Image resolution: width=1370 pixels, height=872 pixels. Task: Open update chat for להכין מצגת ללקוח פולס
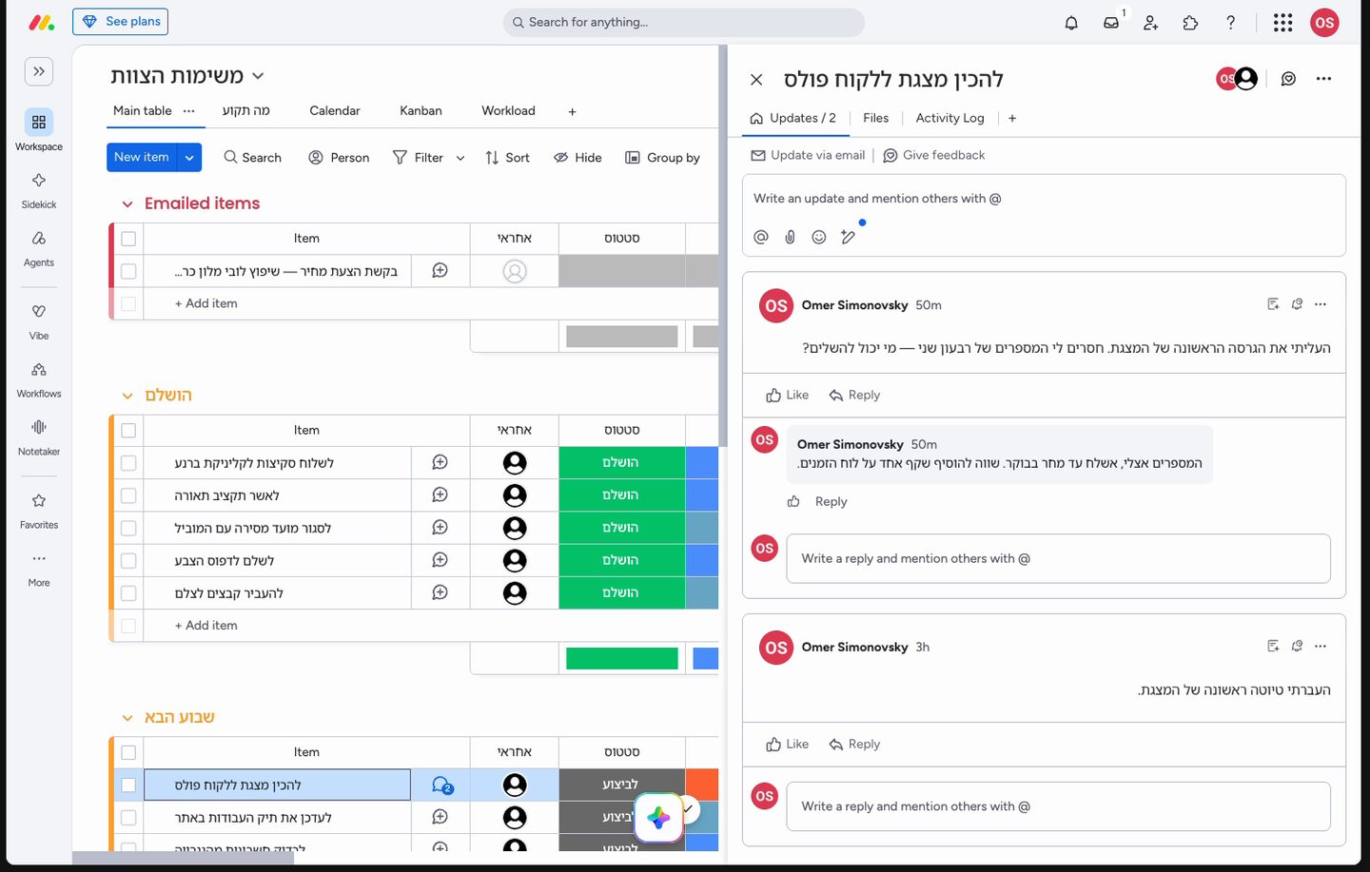tap(441, 785)
